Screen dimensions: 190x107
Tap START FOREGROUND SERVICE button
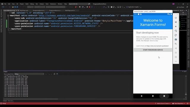[153, 50]
